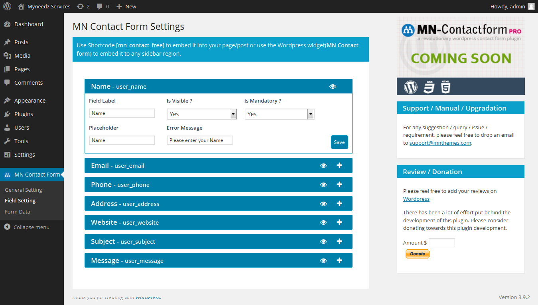This screenshot has width=538, height=305.
Task: Click the Comments bubble icon in sidebar
Action: 7,83
